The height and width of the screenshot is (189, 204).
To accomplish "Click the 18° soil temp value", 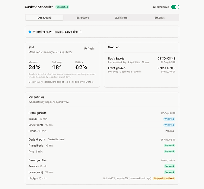I will coord(57,67).
